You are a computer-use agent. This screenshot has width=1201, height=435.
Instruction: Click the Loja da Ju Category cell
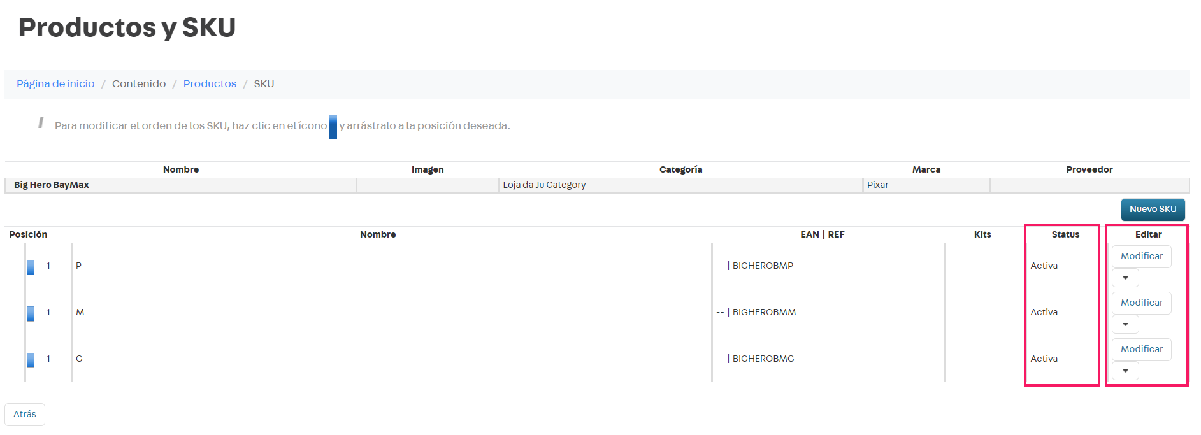tap(544, 185)
